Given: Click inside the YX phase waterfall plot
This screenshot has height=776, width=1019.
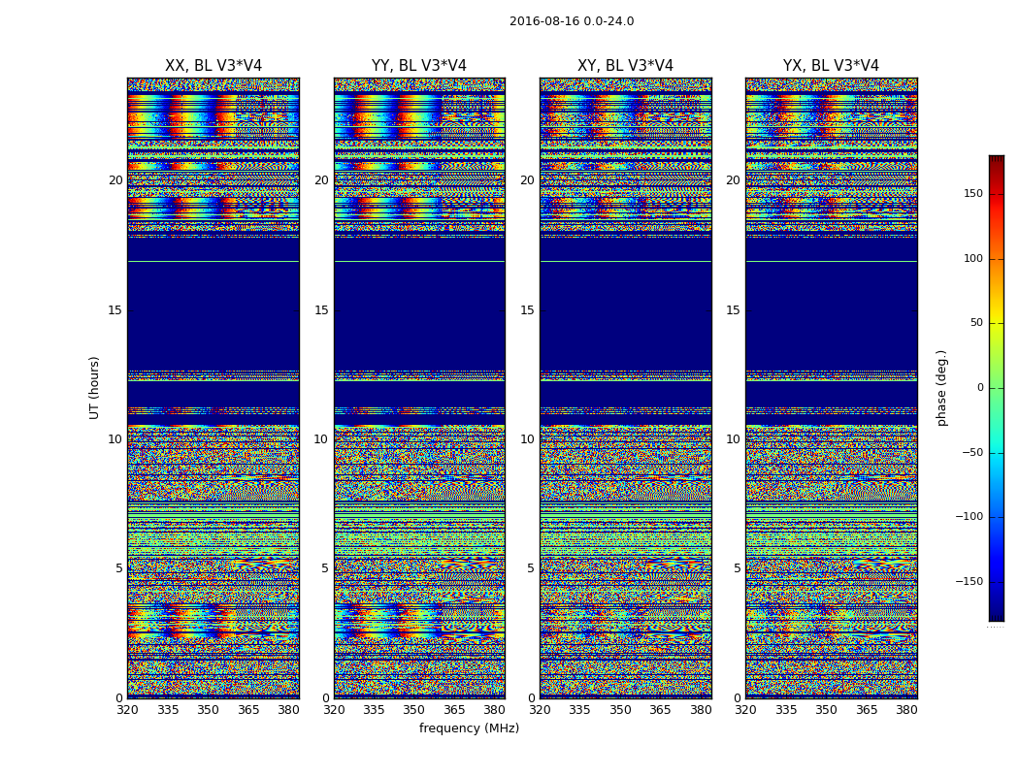Looking at the screenshot, I should (x=832, y=388).
